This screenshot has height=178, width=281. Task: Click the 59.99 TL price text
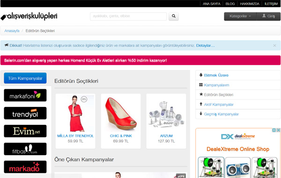click(x=75, y=141)
